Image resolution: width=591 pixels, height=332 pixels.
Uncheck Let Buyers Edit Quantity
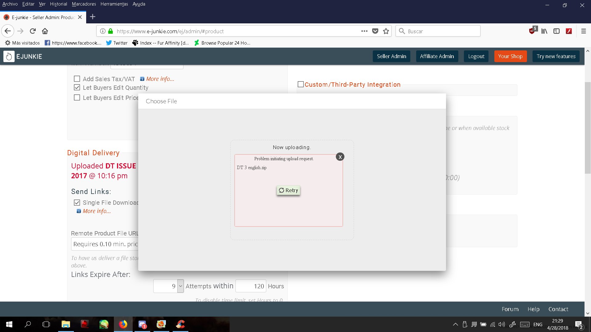pyautogui.click(x=77, y=88)
